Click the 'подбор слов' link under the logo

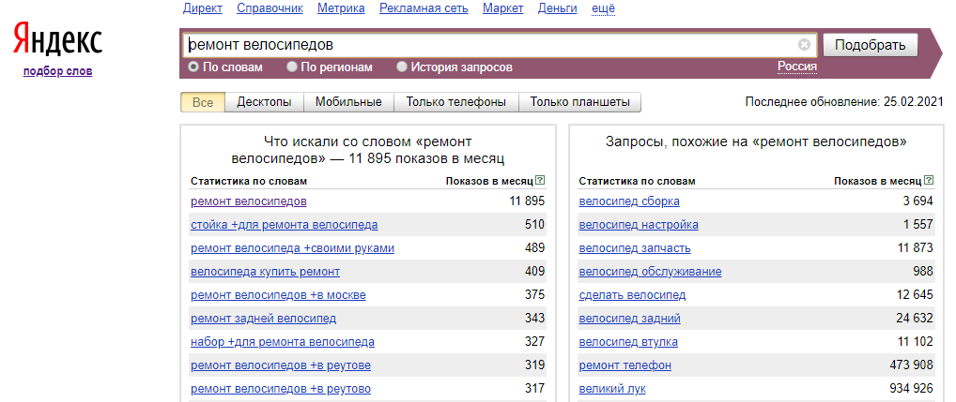[x=58, y=71]
